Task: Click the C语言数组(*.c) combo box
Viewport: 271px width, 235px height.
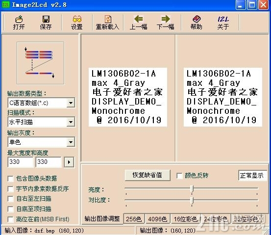Action: (41, 103)
